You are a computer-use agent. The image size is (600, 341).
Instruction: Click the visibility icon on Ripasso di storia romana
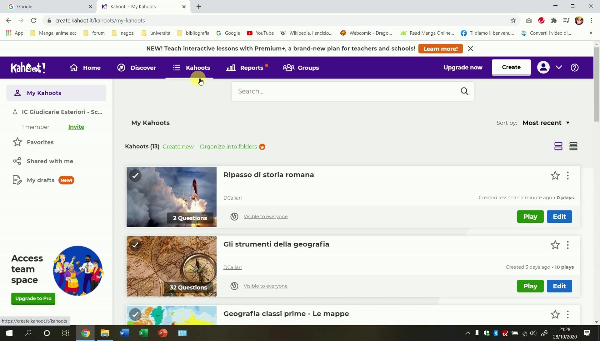(x=234, y=216)
